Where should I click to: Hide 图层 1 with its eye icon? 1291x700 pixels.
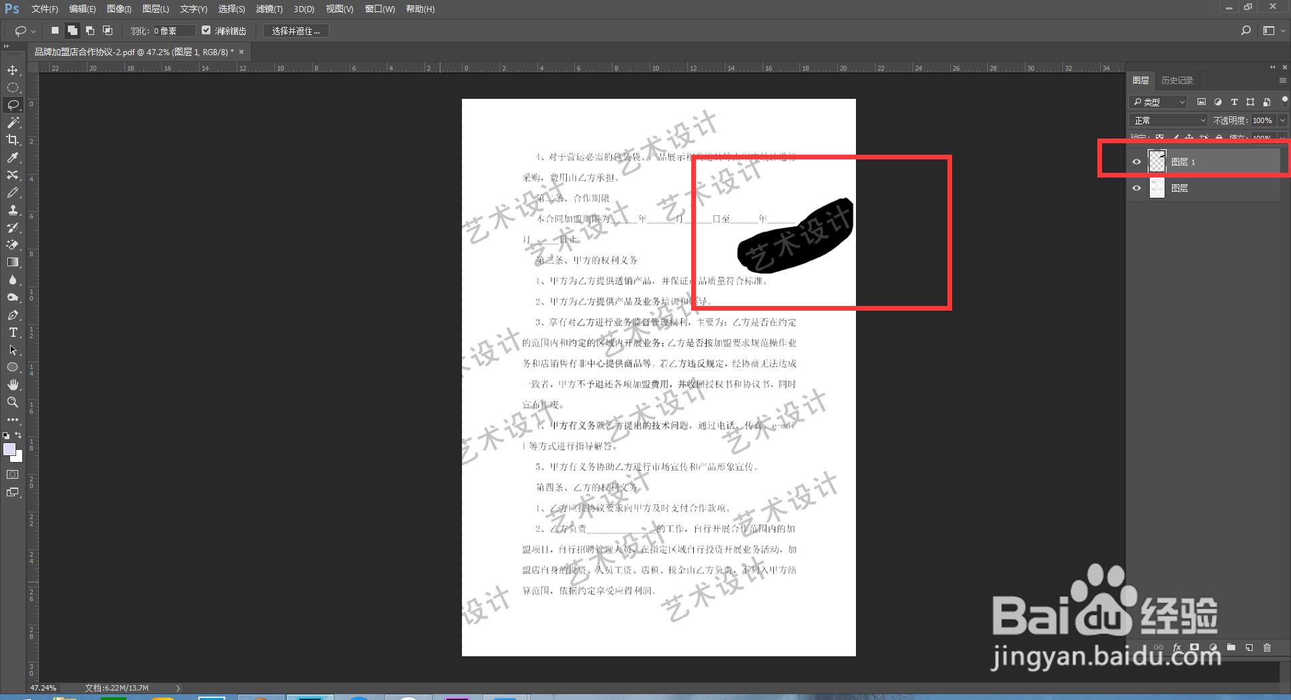click(x=1137, y=162)
